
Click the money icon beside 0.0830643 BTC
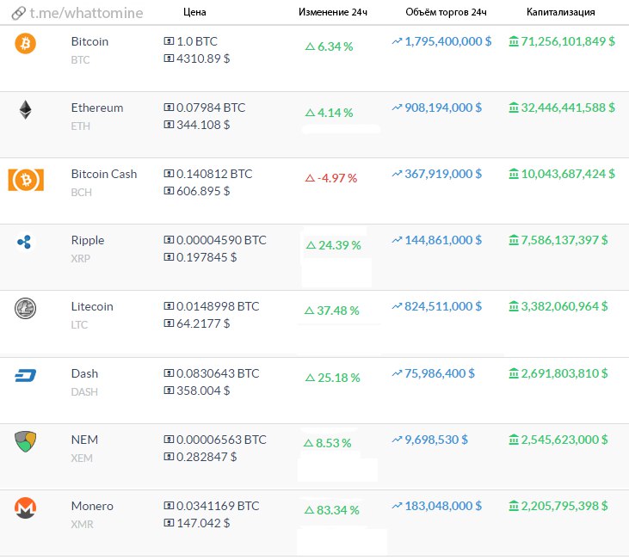point(169,373)
